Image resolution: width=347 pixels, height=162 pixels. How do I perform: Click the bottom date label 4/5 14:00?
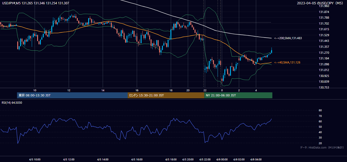103,160
